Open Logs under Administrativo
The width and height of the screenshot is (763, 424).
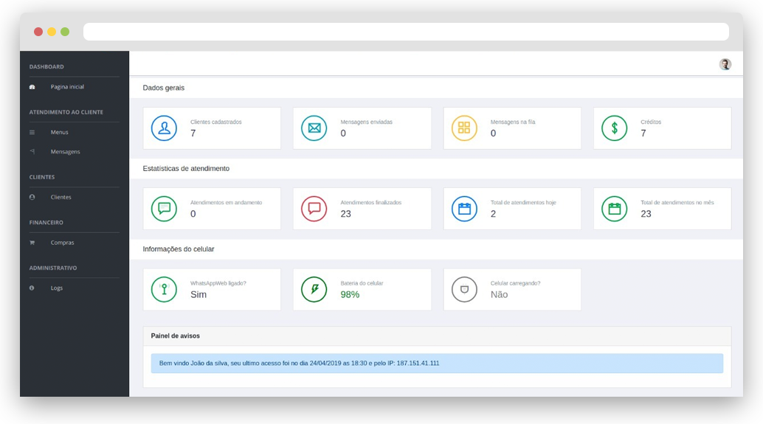pos(56,288)
